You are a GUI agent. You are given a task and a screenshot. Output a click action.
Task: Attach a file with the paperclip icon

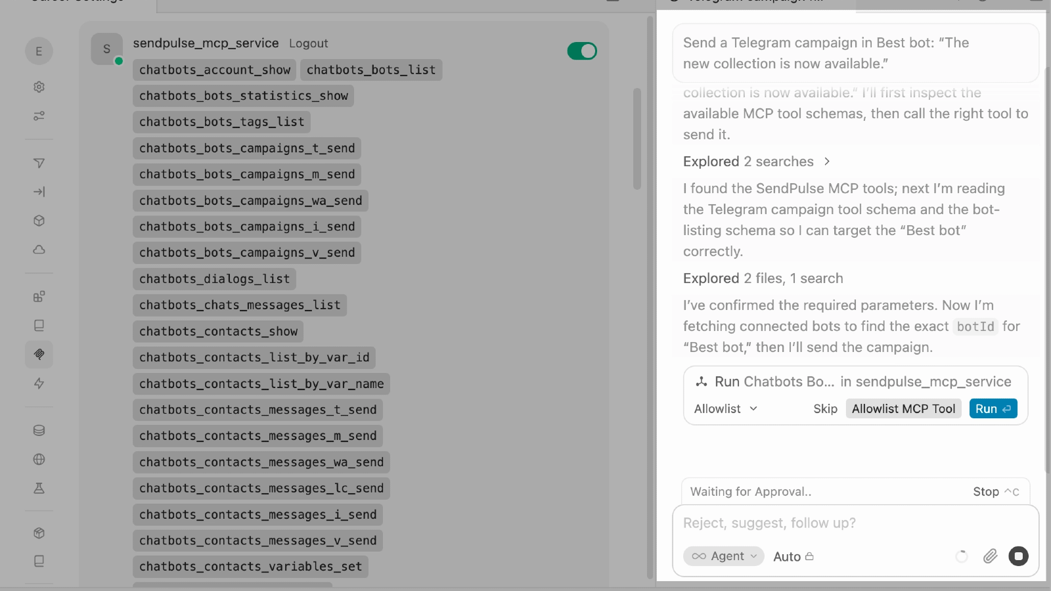(x=990, y=557)
